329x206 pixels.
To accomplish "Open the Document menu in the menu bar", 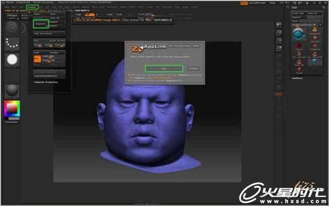I will point(32,7).
